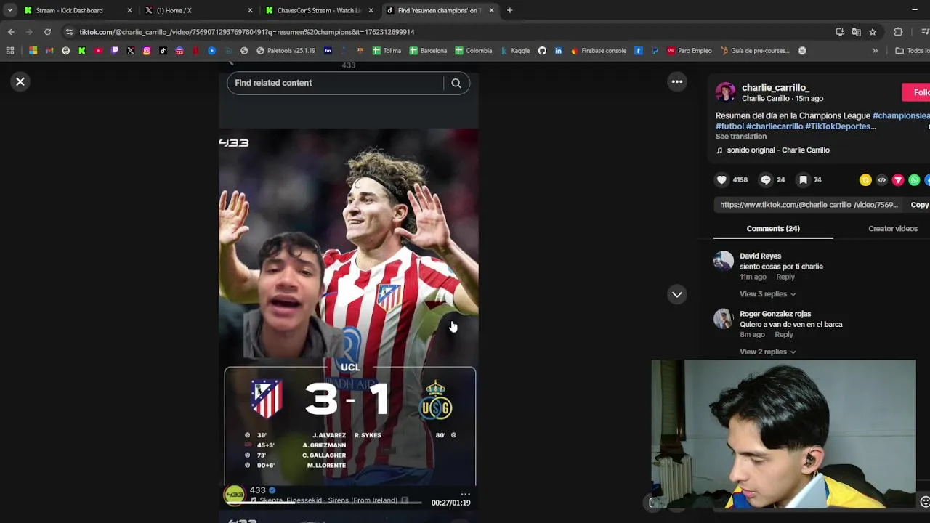
Task: Switch to the Comments (24) tab
Action: [773, 229]
